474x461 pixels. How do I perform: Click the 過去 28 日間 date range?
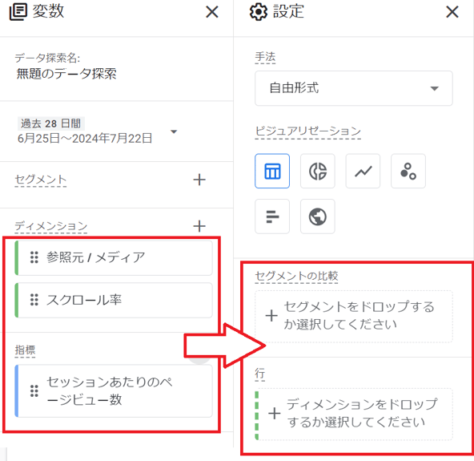[50, 123]
